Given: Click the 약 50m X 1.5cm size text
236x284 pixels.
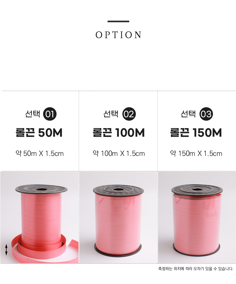Looking at the screenshot, I should pyautogui.click(x=40, y=154).
